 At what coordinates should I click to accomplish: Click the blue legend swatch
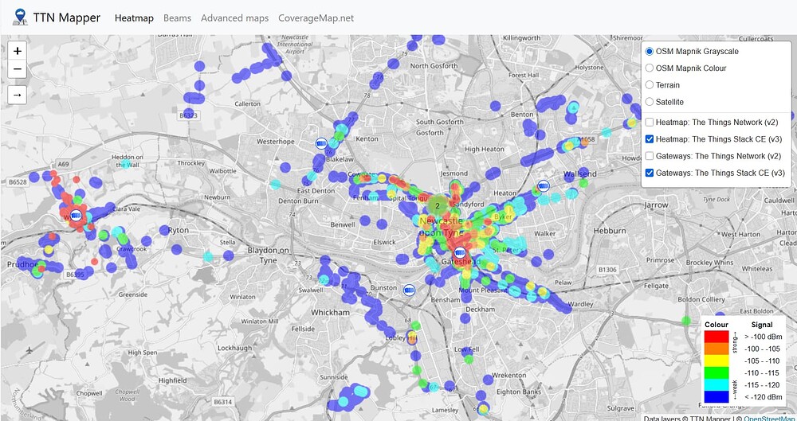717,397
